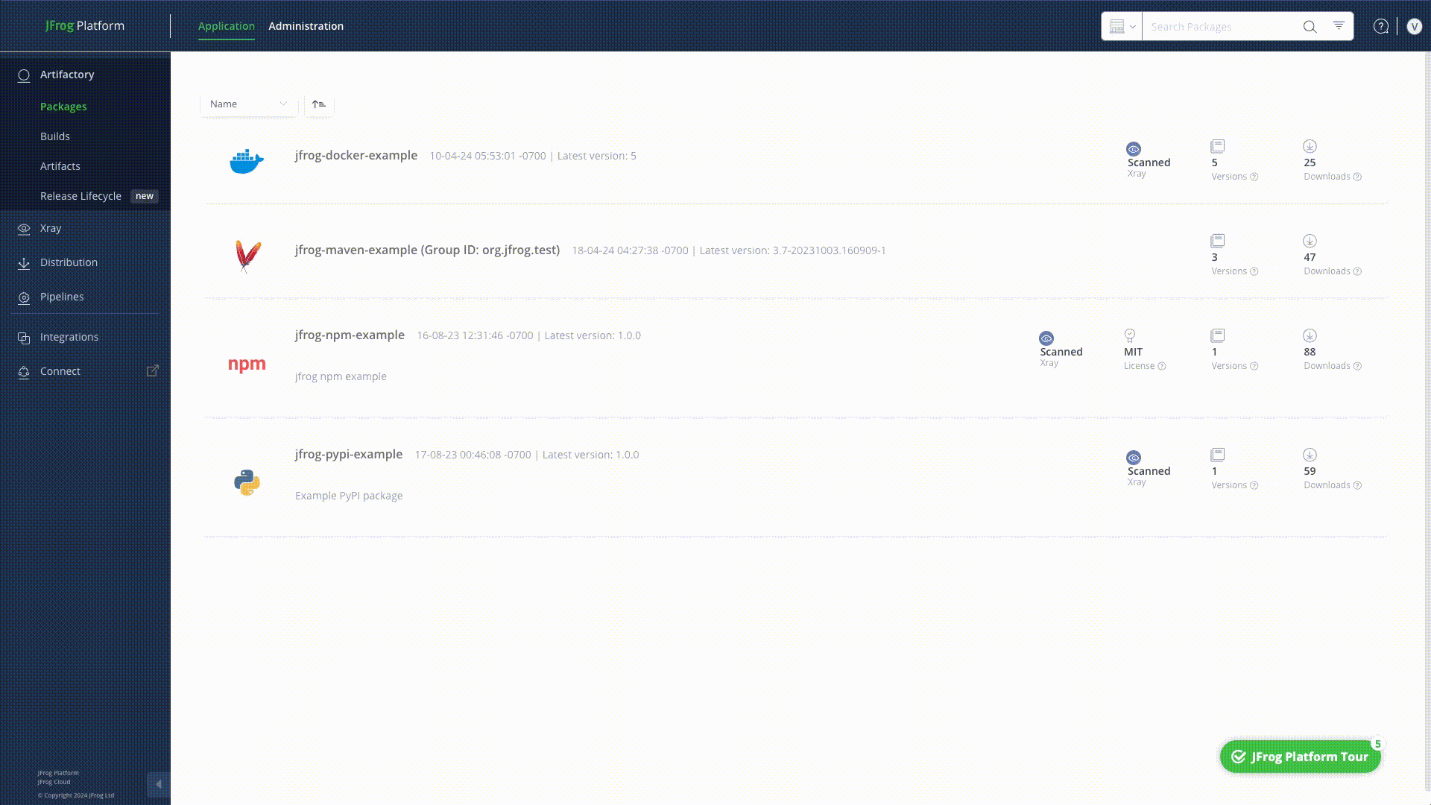This screenshot has width=1431, height=805.
Task: Click the versions icon for jfrog-maven-example
Action: tap(1218, 241)
